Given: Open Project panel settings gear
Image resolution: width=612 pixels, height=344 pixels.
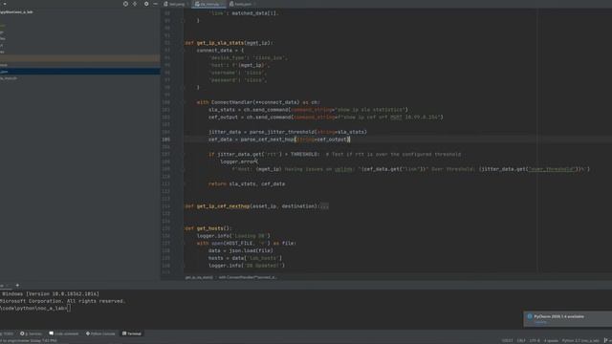Looking at the screenshot, I should coord(146,4).
